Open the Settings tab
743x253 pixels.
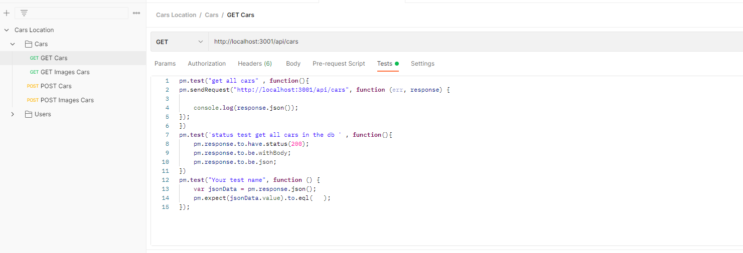[x=422, y=64]
